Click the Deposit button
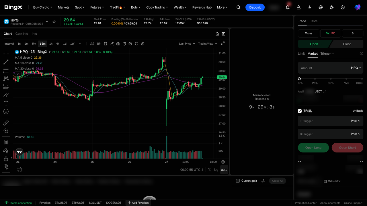Viewport: 367px width, 206px height. 255,7
